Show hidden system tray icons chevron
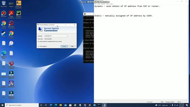Image resolution: width=190 pixels, height=107 pixels. pos(170,105)
